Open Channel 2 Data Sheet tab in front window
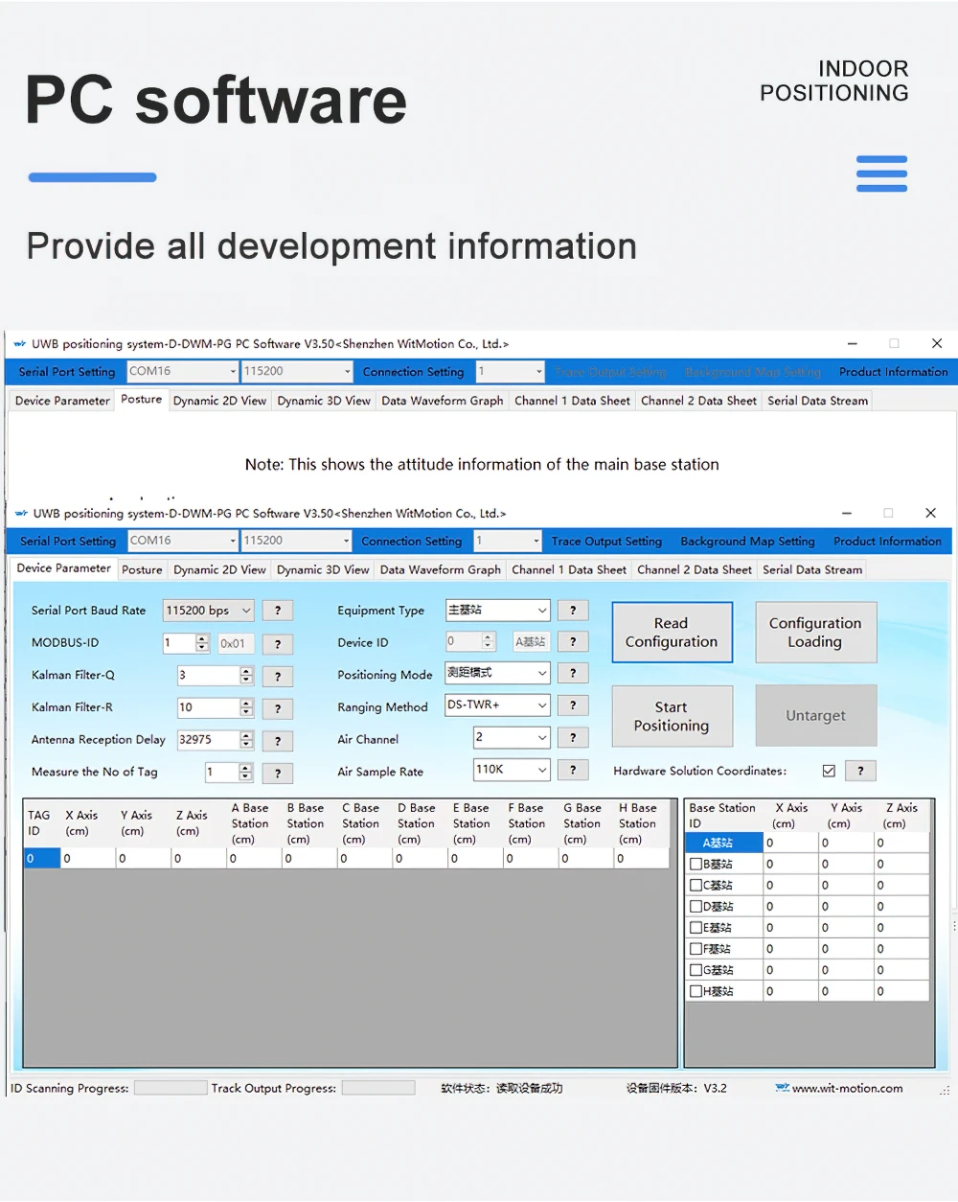This screenshot has height=1202, width=958. [x=695, y=569]
